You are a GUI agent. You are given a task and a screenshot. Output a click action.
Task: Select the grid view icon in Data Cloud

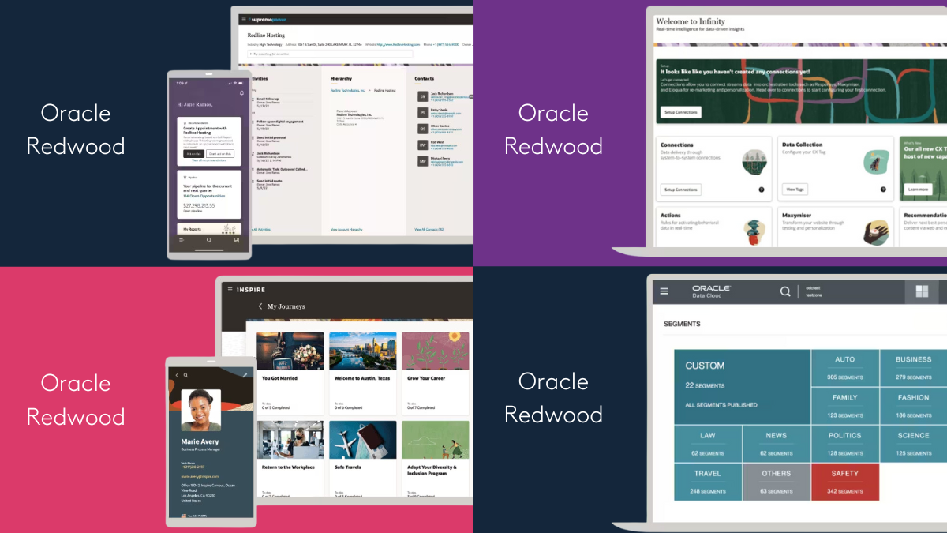point(921,291)
